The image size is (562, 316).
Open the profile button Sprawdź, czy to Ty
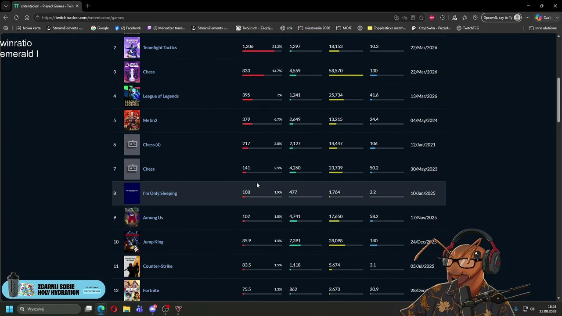(502, 18)
